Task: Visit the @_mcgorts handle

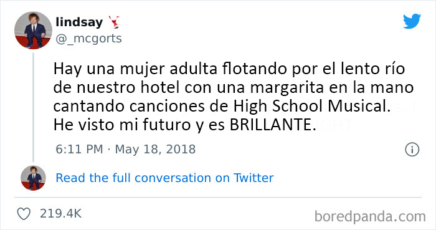Action: pyautogui.click(x=88, y=39)
